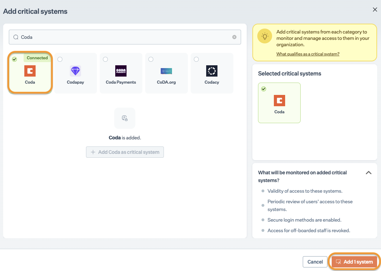The width and height of the screenshot is (381, 271).
Task: Select the Codapay radio button
Action: pyautogui.click(x=60, y=59)
